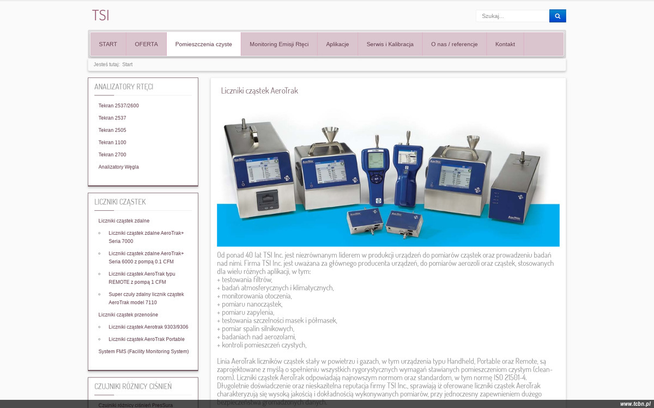The image size is (654, 408).
Task: Click the '+ pomiaru zapylenia,' list line
Action: [x=246, y=312]
